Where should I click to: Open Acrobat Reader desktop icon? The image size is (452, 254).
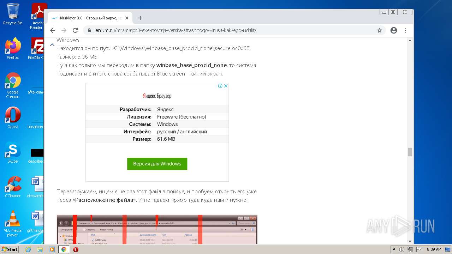coord(37,16)
